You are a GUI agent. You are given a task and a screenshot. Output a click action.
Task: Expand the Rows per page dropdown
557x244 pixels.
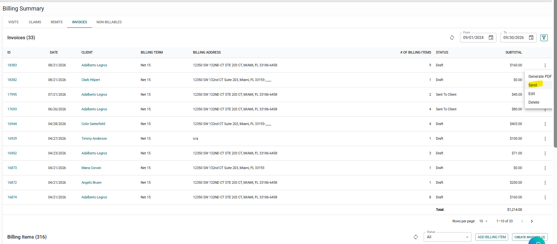(483, 221)
